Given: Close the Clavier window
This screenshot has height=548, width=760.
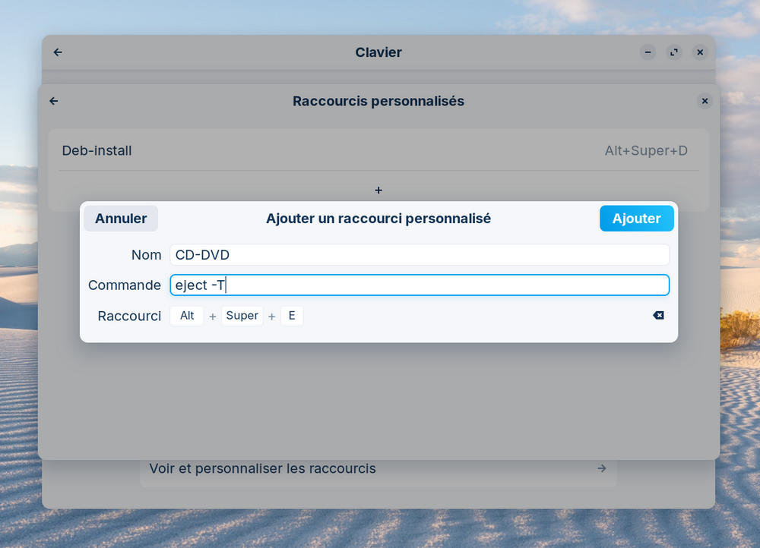Looking at the screenshot, I should [701, 52].
